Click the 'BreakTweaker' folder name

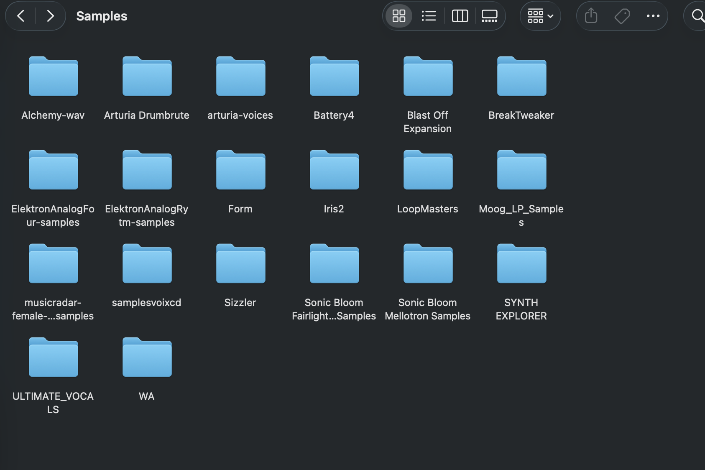[521, 115]
